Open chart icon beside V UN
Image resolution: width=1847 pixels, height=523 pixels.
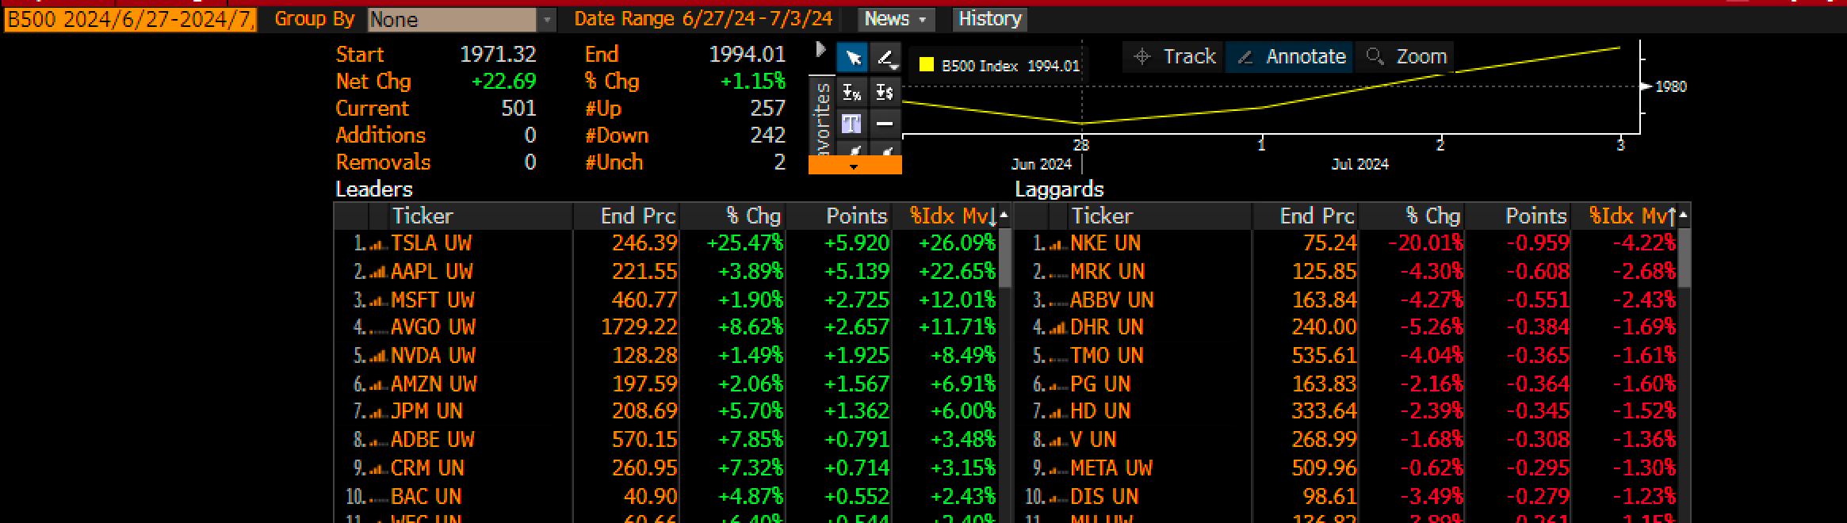tap(1058, 441)
